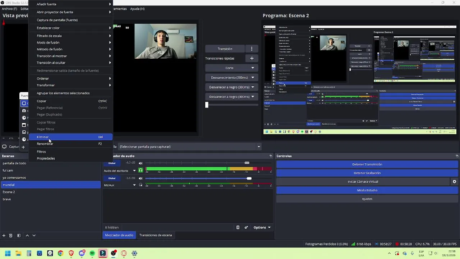Open Seleccionar pantalla para capturar combo box

pyautogui.click(x=190, y=147)
